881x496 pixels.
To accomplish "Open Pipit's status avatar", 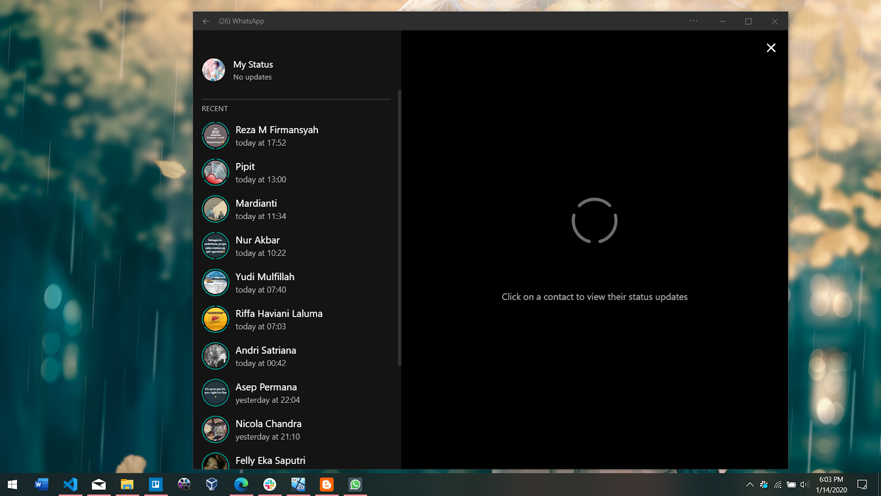I will click(215, 172).
